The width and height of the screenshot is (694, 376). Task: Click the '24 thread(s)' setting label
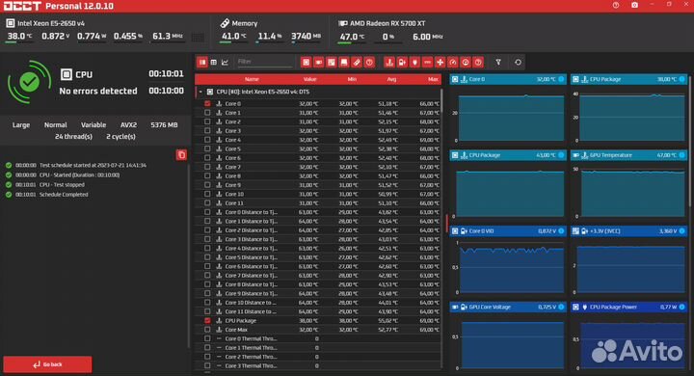[73, 136]
